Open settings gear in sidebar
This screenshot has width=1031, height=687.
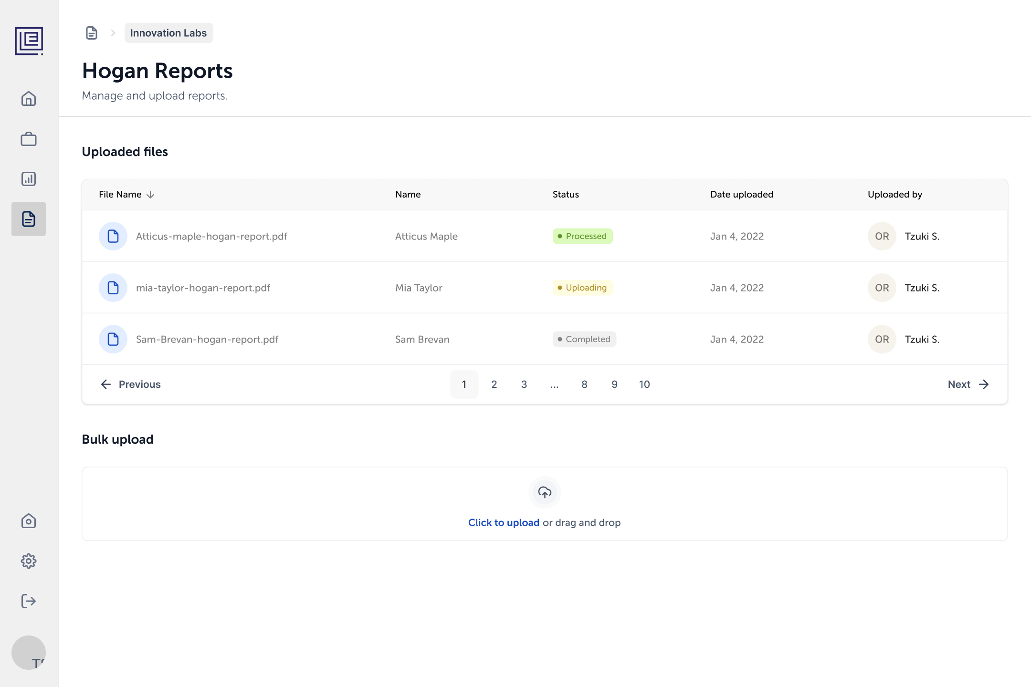coord(29,561)
